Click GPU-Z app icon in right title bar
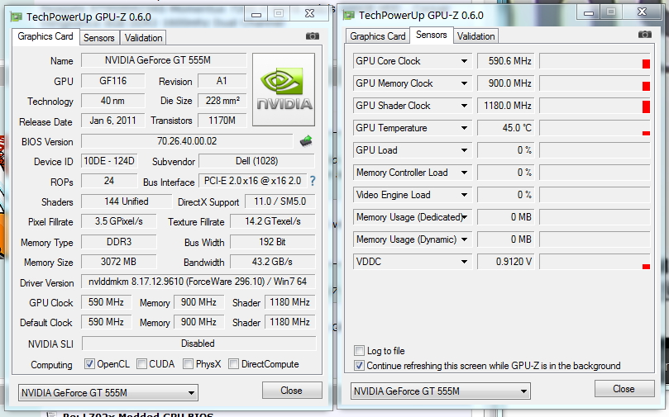The width and height of the screenshot is (669, 417). click(x=349, y=16)
